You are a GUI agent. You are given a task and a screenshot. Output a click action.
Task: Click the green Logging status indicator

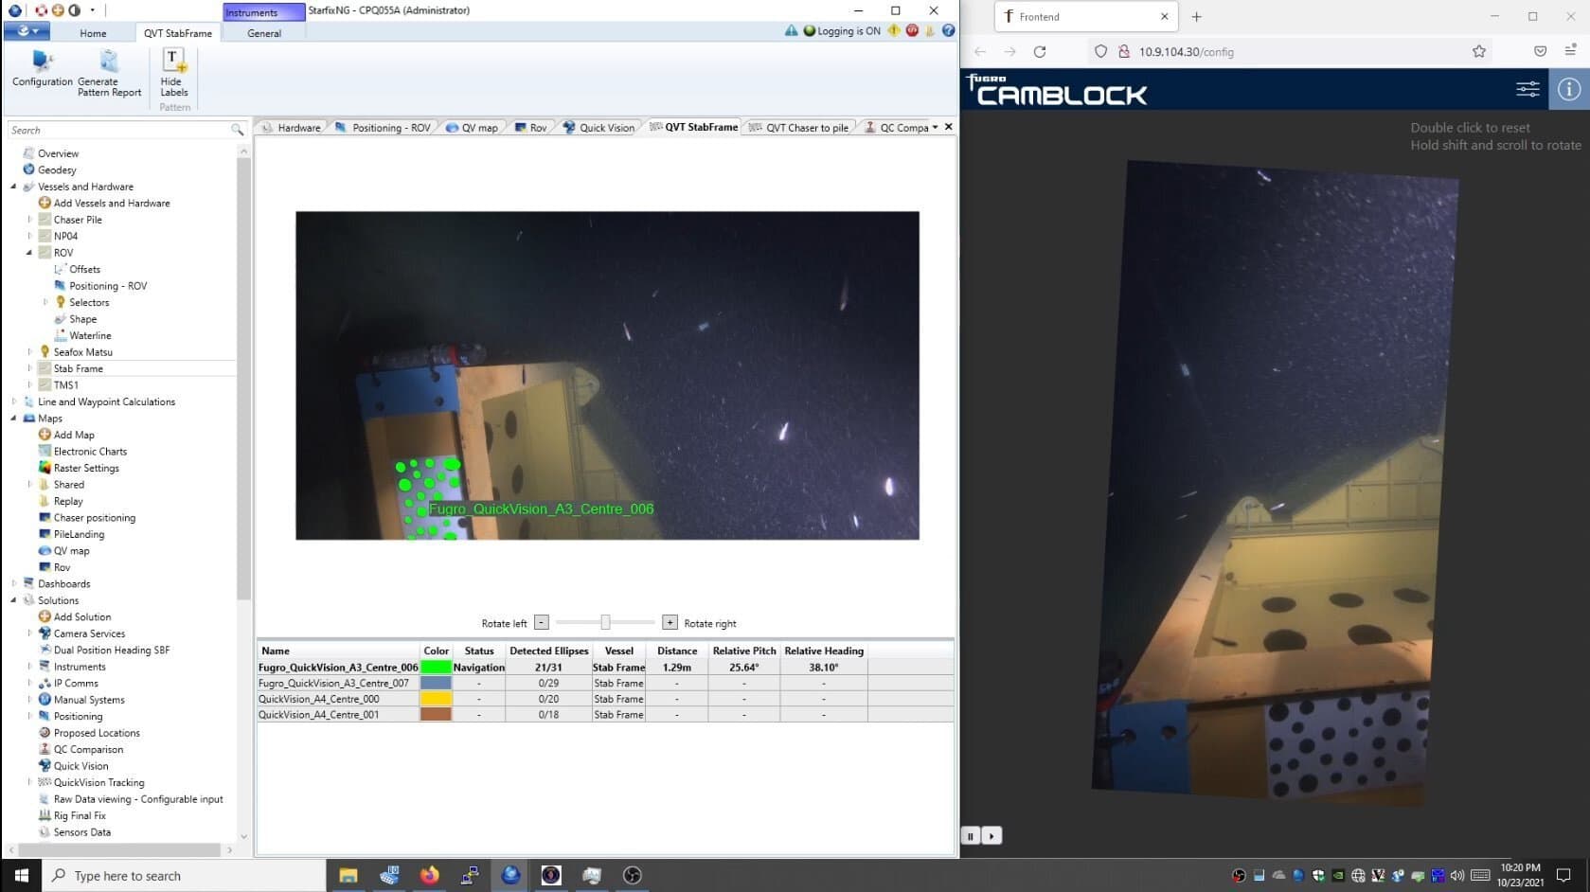pyautogui.click(x=811, y=30)
